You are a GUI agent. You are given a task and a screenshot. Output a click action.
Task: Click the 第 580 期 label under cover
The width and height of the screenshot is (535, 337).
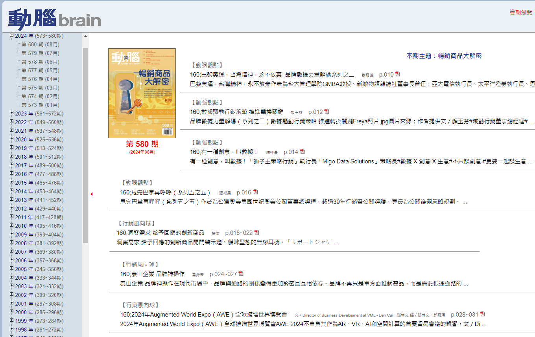(x=142, y=144)
